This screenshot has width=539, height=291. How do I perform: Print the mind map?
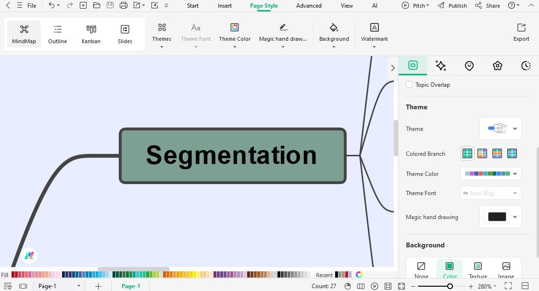coord(124,5)
